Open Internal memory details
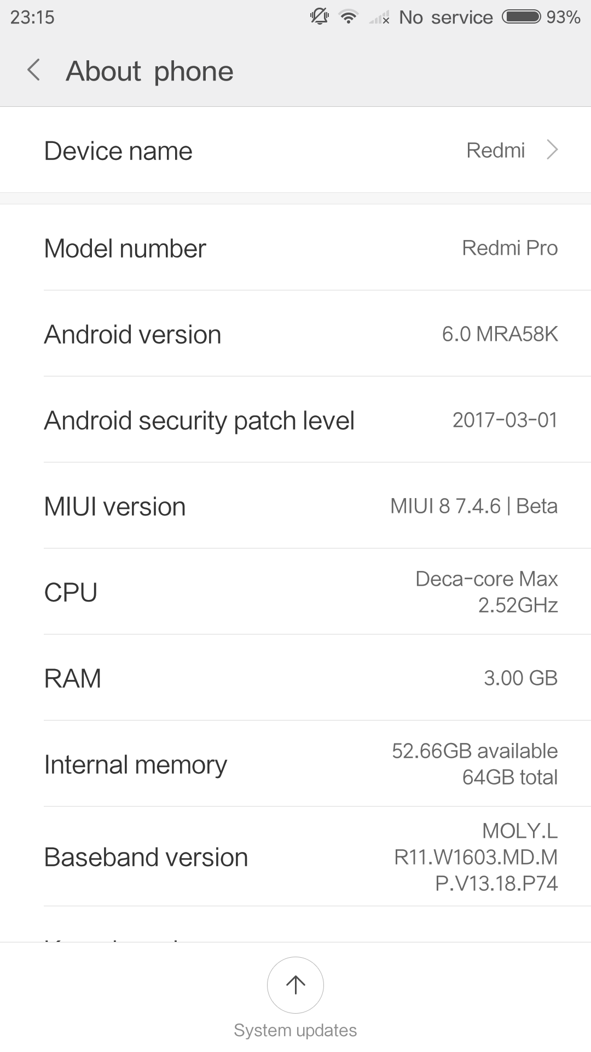This screenshot has height=1052, width=591. [296, 764]
